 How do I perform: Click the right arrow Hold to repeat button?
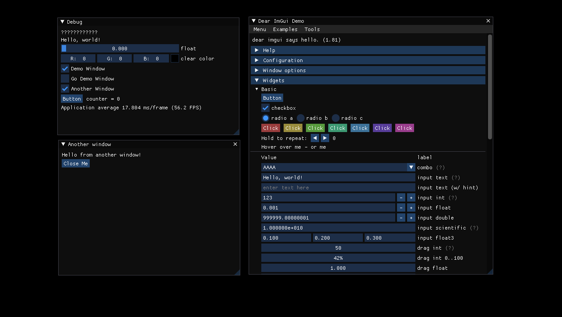click(x=325, y=138)
